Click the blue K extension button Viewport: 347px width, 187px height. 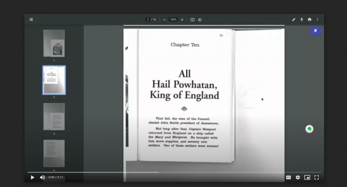(x=316, y=31)
